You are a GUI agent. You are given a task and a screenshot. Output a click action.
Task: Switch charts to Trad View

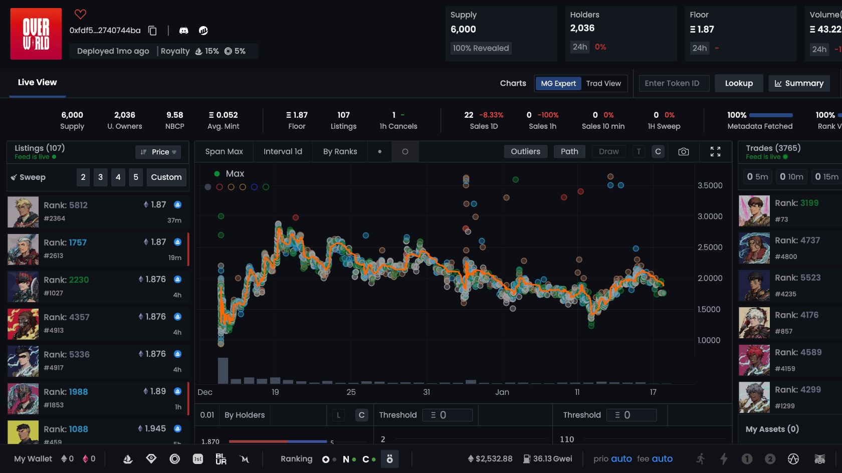pyautogui.click(x=603, y=83)
